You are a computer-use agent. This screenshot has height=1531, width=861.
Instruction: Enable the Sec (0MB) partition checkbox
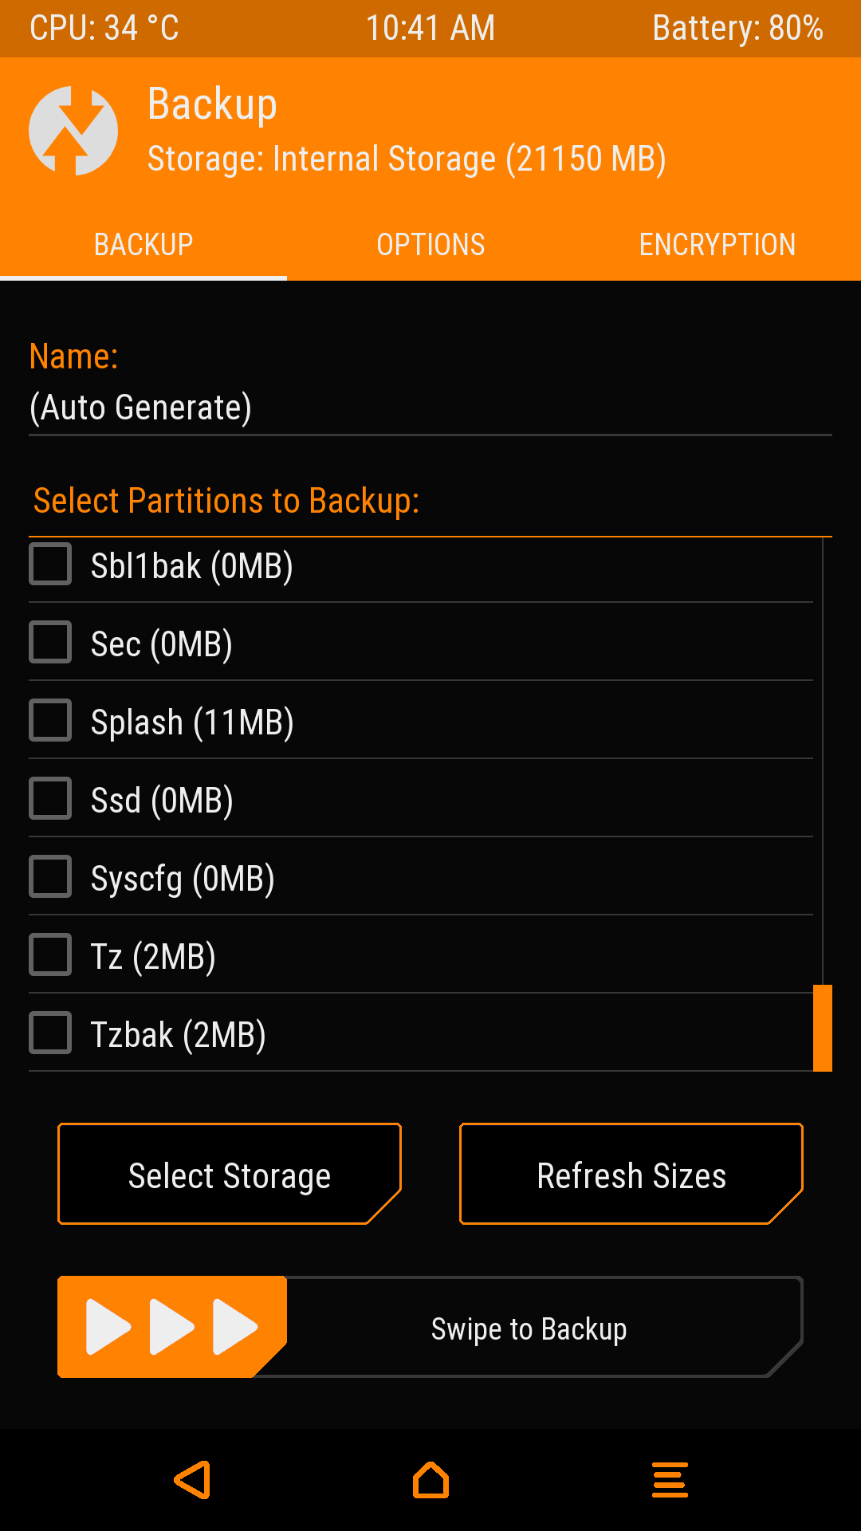pos(50,643)
